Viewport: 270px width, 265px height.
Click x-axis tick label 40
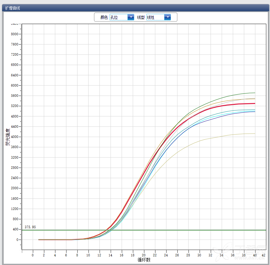point(255,255)
